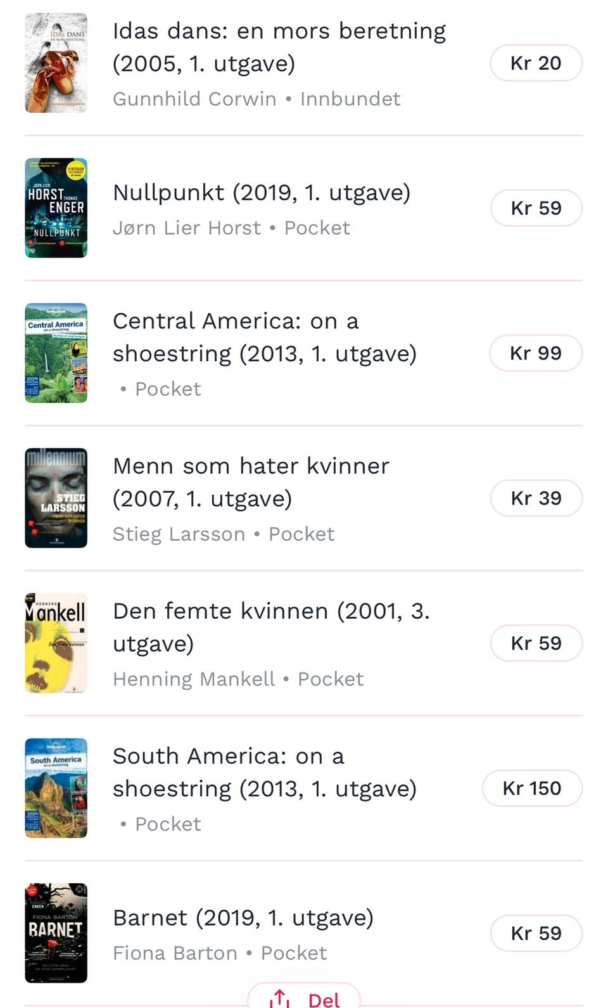Select the Kr 99 price button
Viewport: 608px width, 1008px height.
click(x=535, y=353)
